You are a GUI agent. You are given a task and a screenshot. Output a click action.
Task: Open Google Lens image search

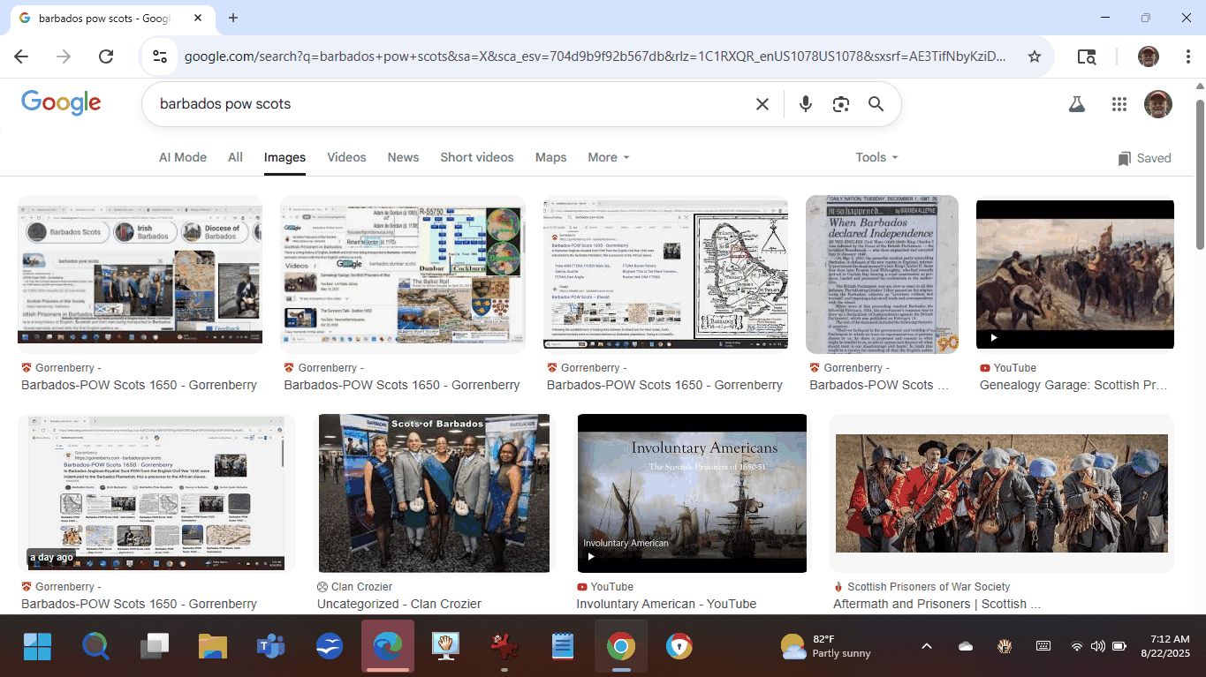click(840, 104)
